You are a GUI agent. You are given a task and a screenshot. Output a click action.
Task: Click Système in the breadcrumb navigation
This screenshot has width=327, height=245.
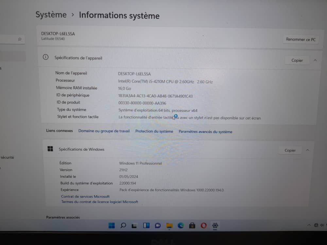[51, 15]
